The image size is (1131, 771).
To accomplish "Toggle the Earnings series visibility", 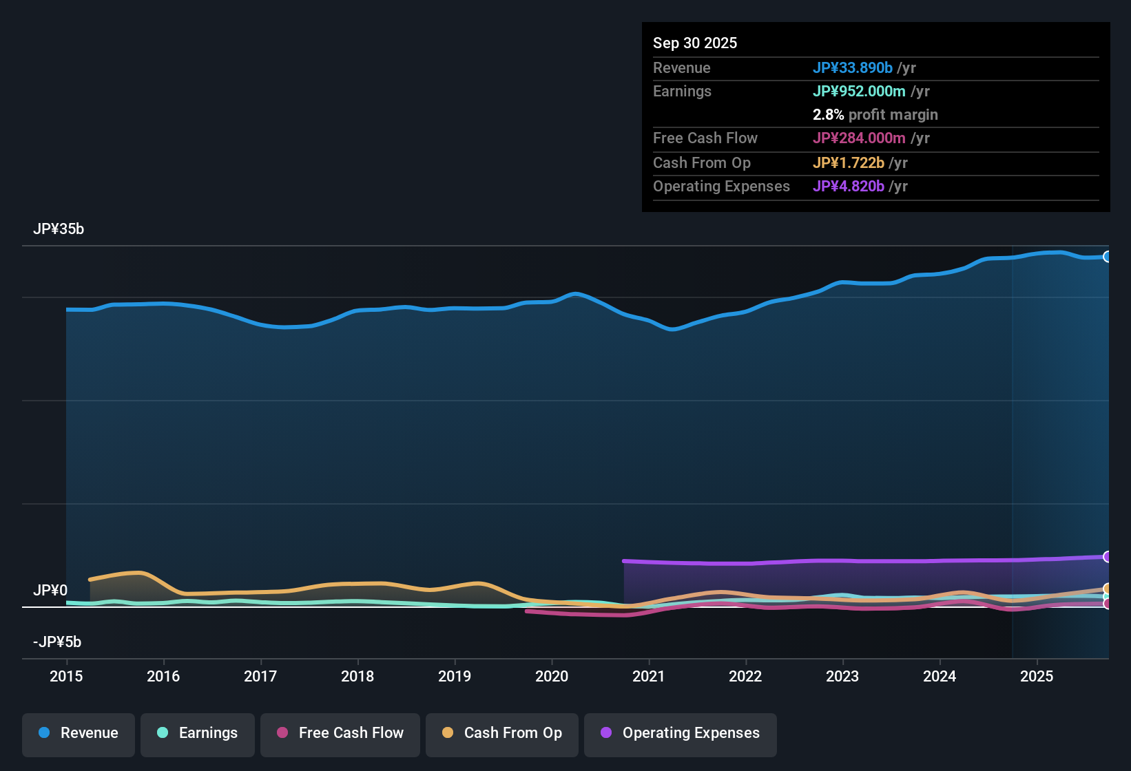I will click(198, 733).
